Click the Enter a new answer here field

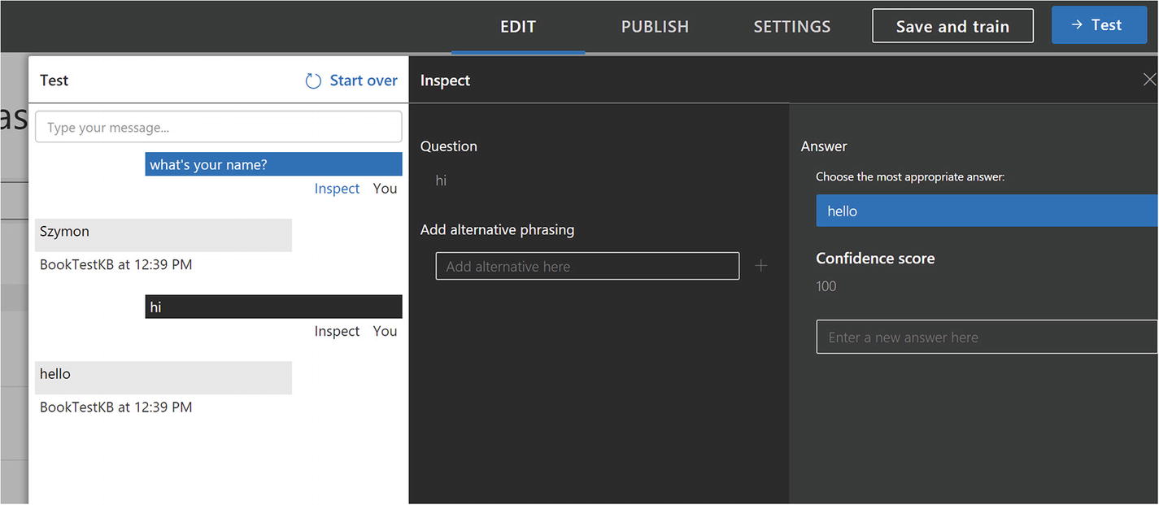(x=986, y=337)
